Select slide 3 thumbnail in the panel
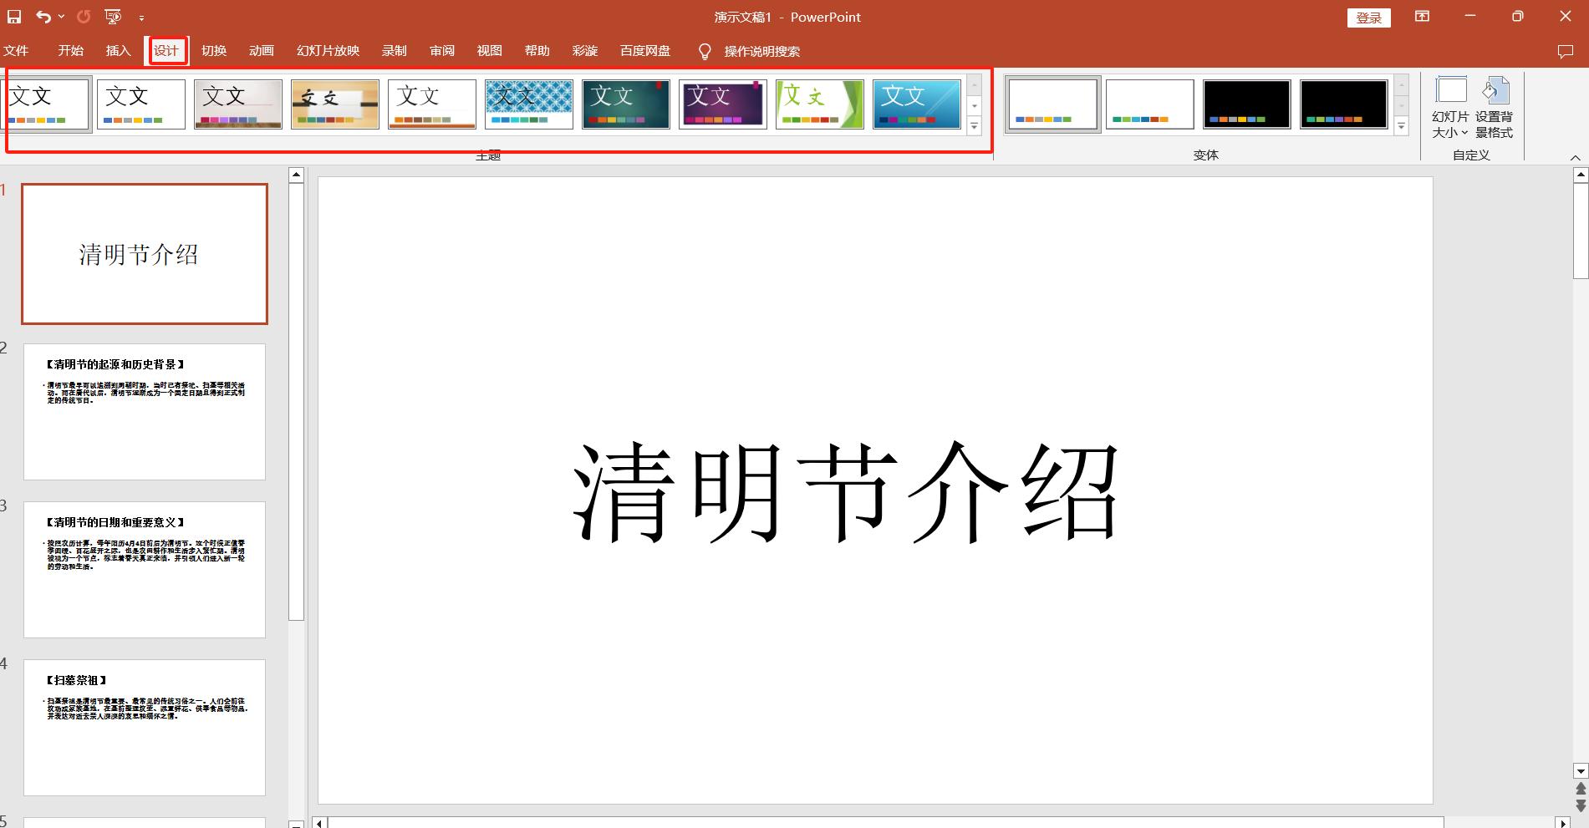Viewport: 1589px width, 828px height. coord(144,569)
